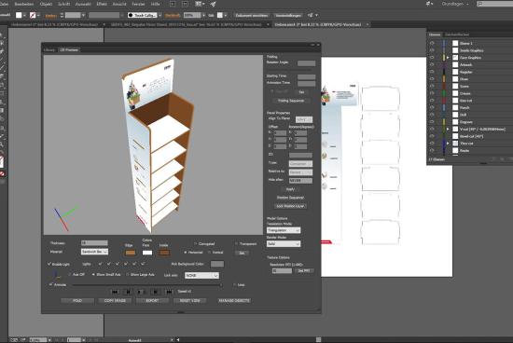The height and width of the screenshot is (343, 513).
Task: Click the COPY IMAGE button
Action: (x=115, y=300)
